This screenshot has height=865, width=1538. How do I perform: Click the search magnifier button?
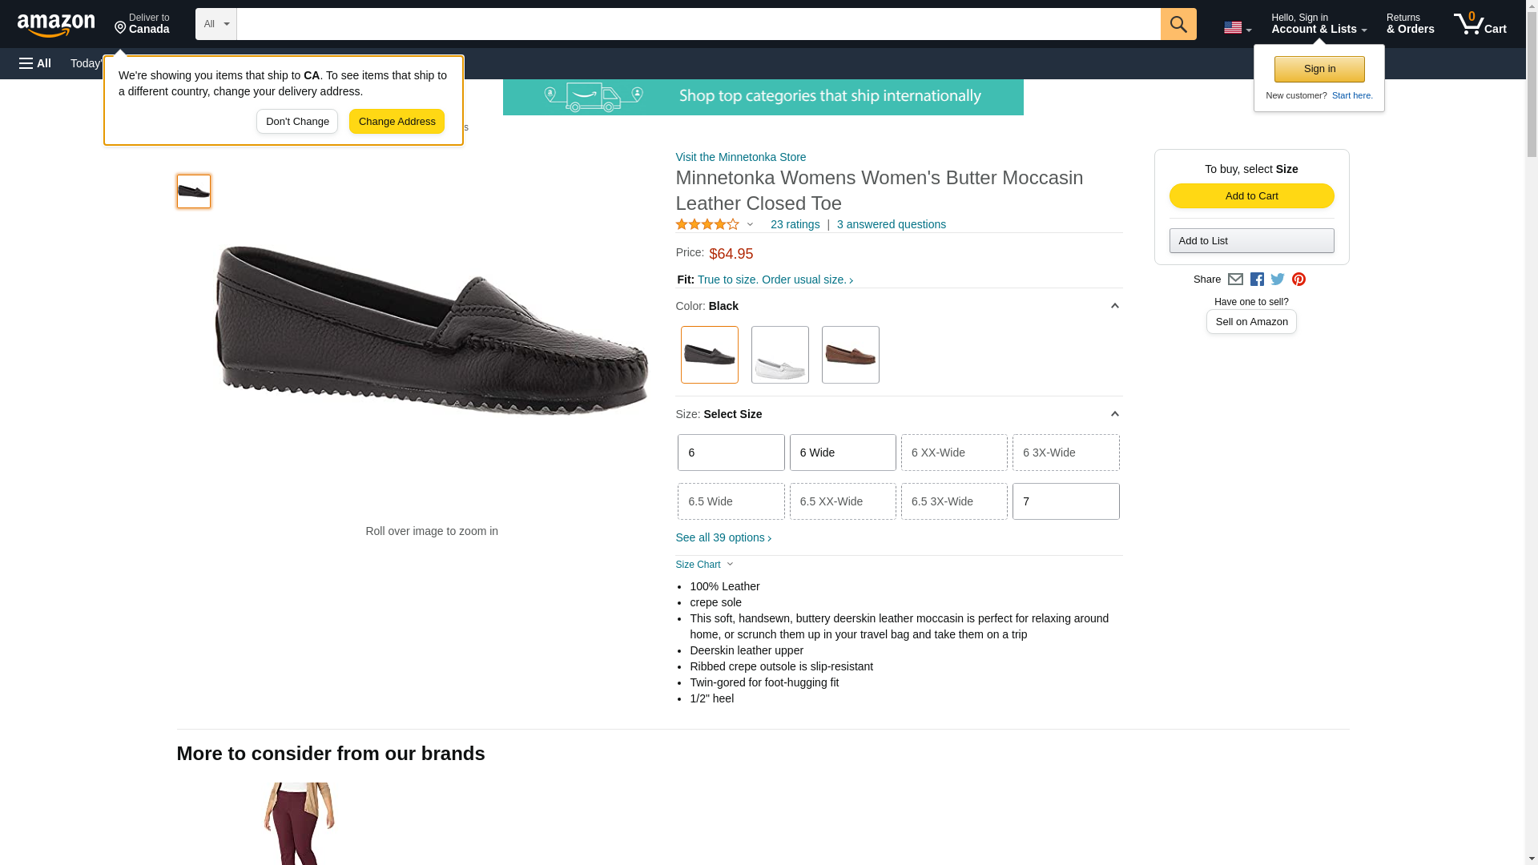(1178, 24)
